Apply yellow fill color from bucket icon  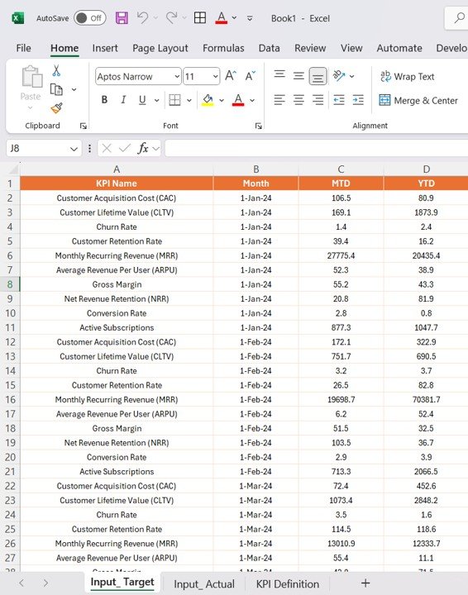208,100
